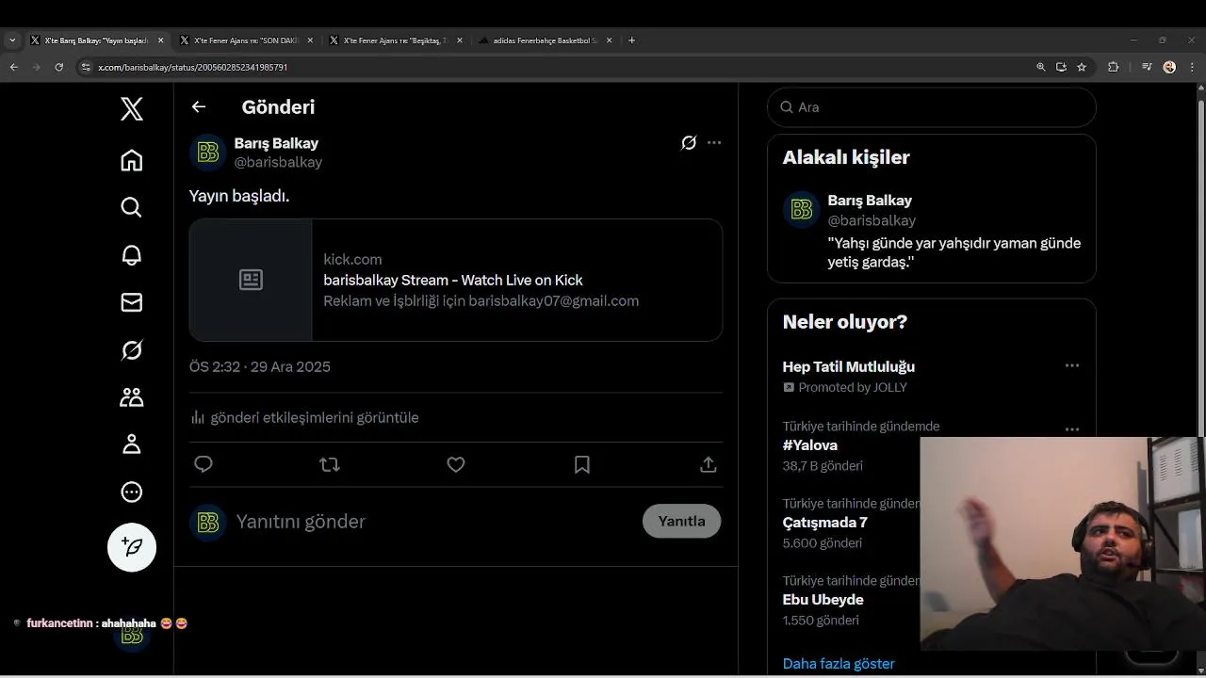1206x678 pixels.
Task: Bookmark the post
Action: click(x=582, y=464)
